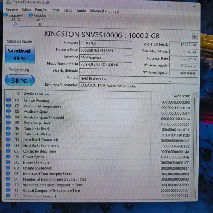Click status icon for Number of Error Information Log Entries
213x213 pixels.
[8, 179]
